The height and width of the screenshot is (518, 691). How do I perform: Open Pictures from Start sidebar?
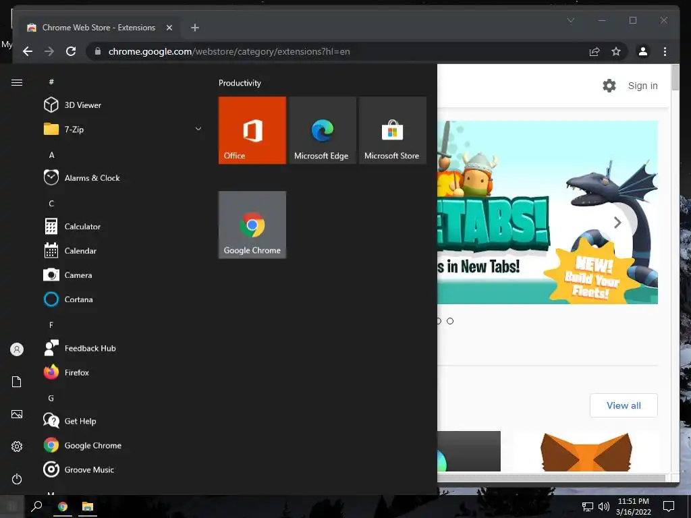point(17,414)
